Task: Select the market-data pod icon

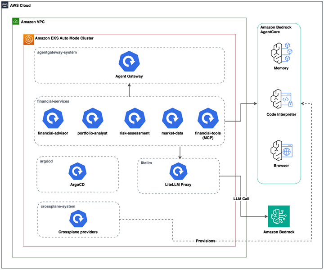Action: point(172,118)
